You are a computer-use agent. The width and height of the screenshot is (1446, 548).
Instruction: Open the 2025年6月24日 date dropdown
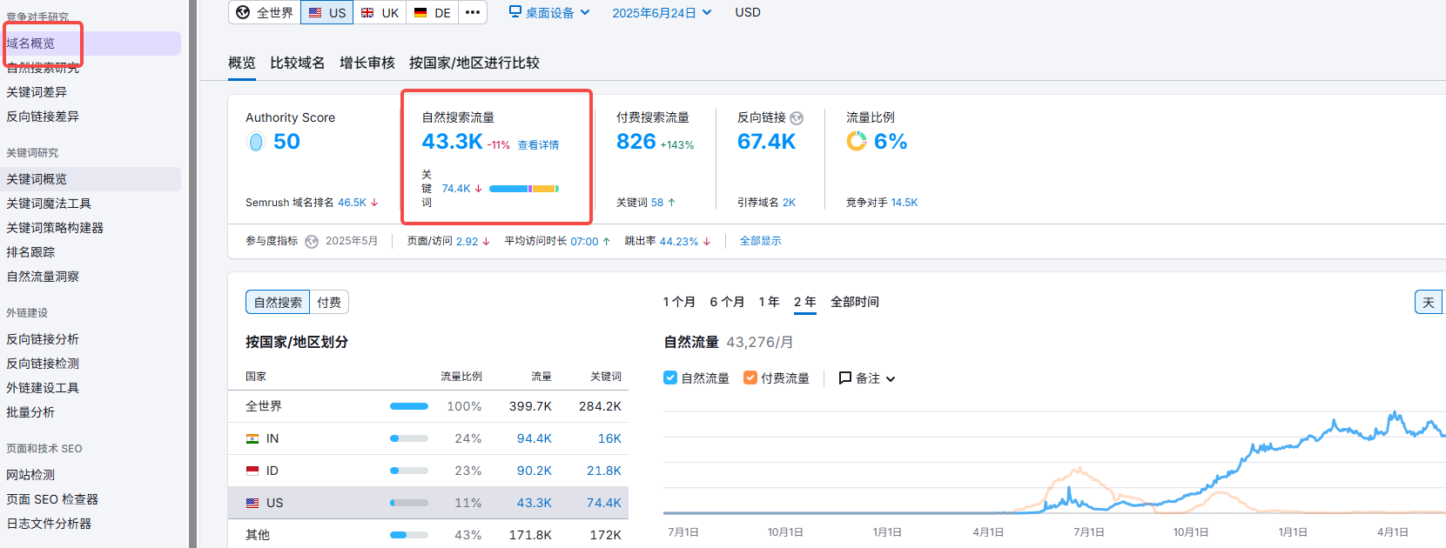(x=662, y=13)
